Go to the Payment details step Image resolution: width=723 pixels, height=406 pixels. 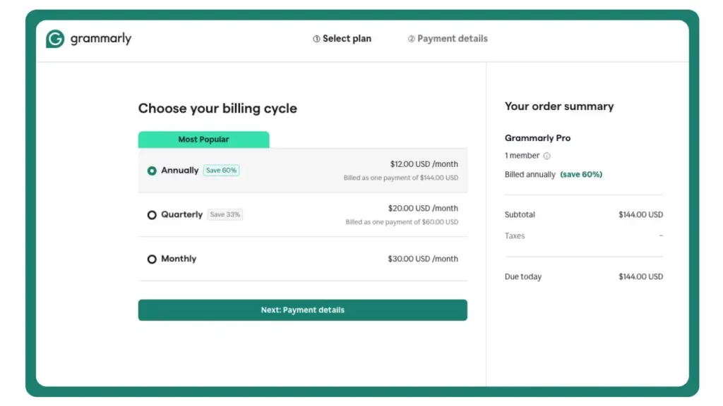(452, 39)
